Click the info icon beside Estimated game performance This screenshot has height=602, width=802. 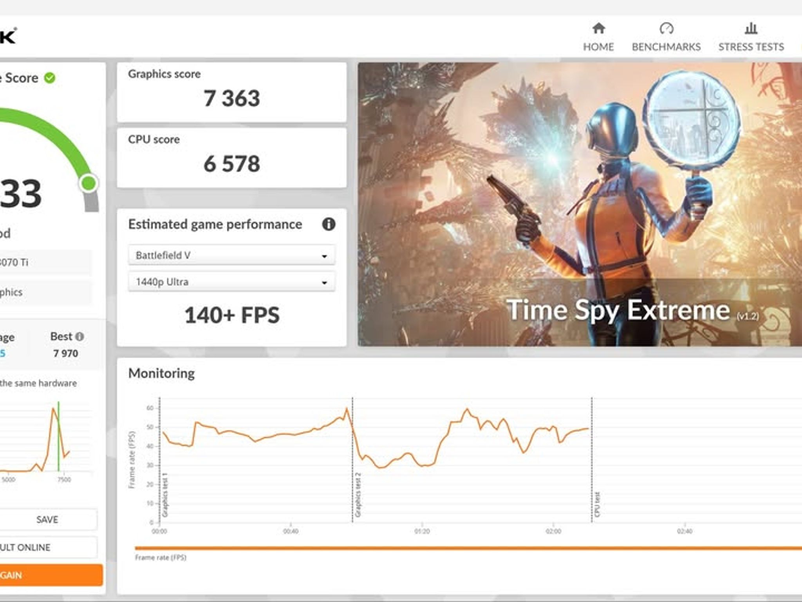tap(329, 224)
